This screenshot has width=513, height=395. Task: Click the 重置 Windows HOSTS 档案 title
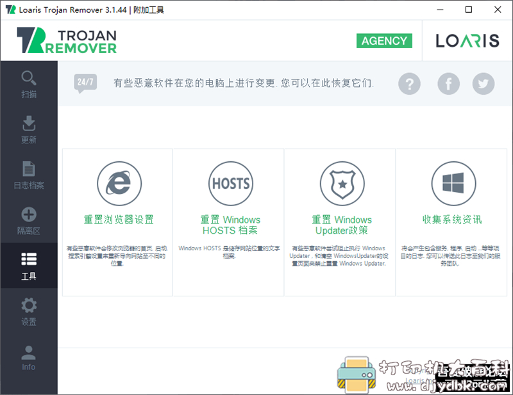point(230,225)
